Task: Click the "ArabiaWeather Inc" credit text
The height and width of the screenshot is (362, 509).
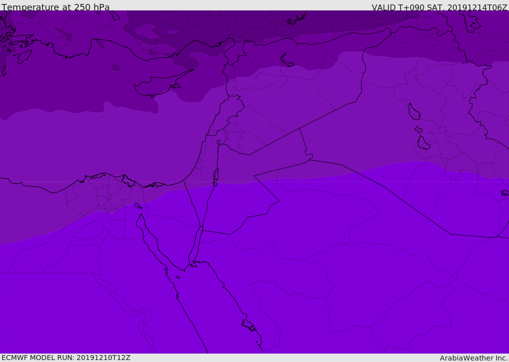Action: [474, 358]
